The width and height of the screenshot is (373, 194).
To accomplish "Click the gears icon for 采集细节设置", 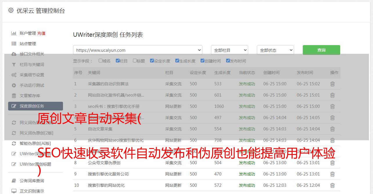I will [14, 75].
